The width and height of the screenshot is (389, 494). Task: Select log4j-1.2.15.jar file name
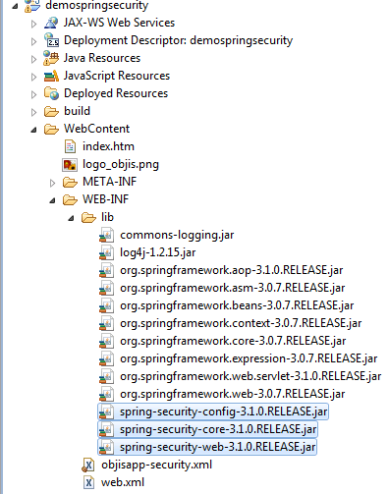[158, 252]
